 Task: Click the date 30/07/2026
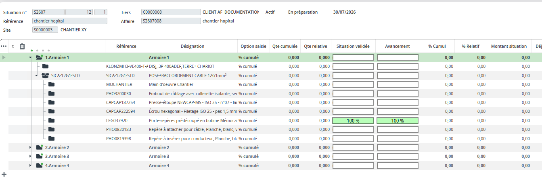click(345, 12)
